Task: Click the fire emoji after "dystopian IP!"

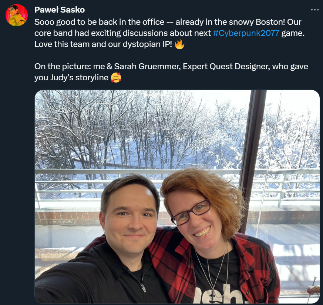Action: (x=179, y=44)
